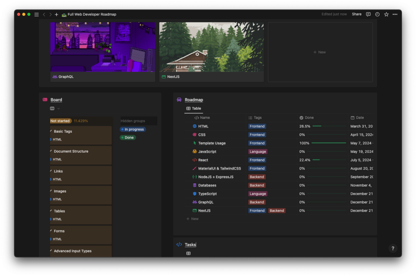Open the Tables board card
The image size is (416, 276).
81,215
